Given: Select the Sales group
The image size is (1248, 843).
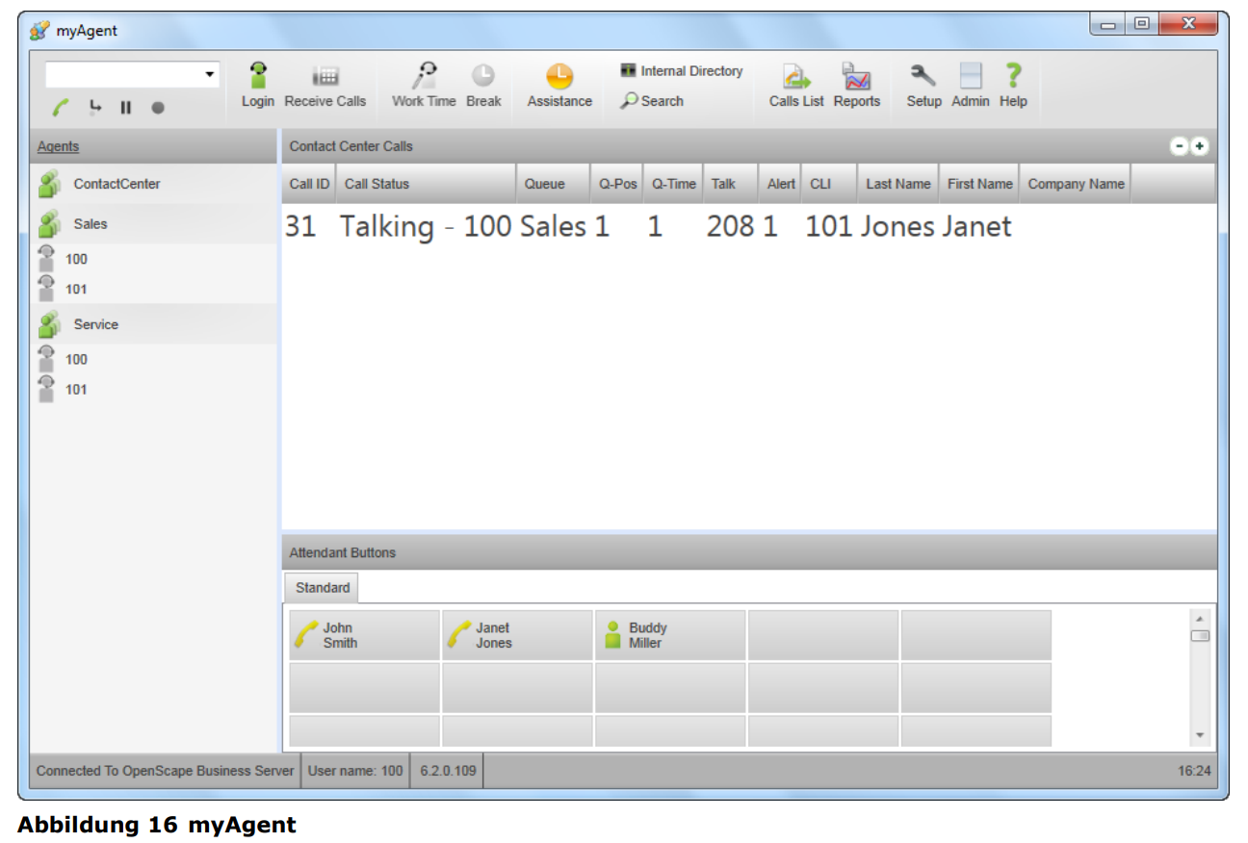Looking at the screenshot, I should tap(154, 224).
